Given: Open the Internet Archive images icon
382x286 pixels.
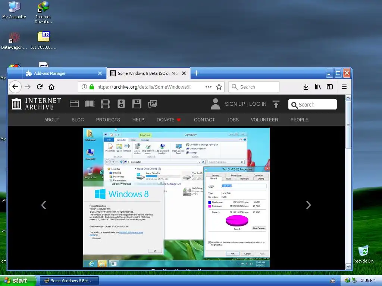Looking at the screenshot, I should (x=153, y=104).
